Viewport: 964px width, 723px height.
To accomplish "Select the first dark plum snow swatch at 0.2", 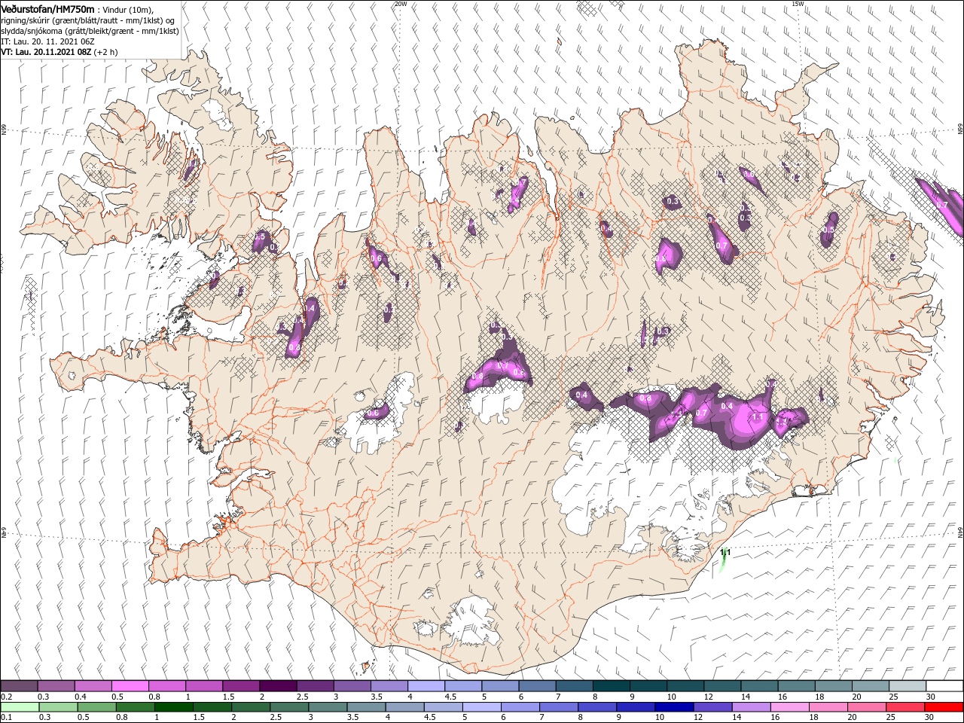I will point(19,686).
